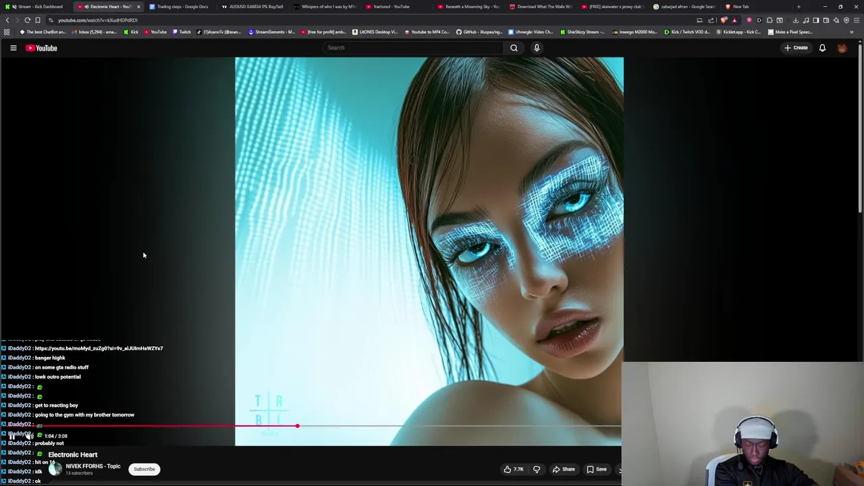
Task: Switch to Beneath a Mourning Sky tab
Action: coord(470,7)
